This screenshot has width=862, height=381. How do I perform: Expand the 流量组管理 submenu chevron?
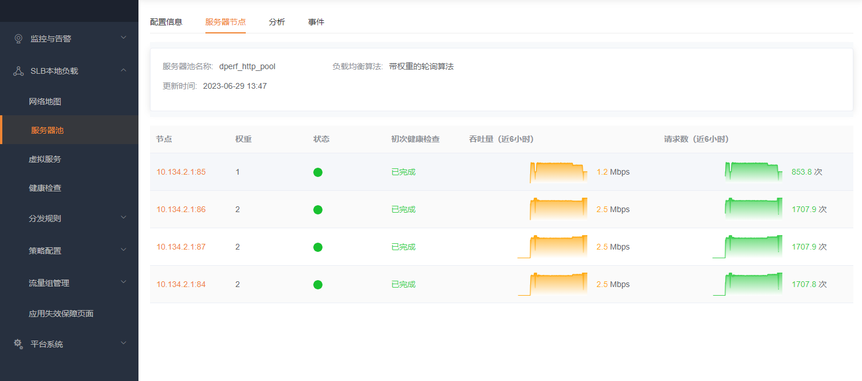click(x=123, y=282)
